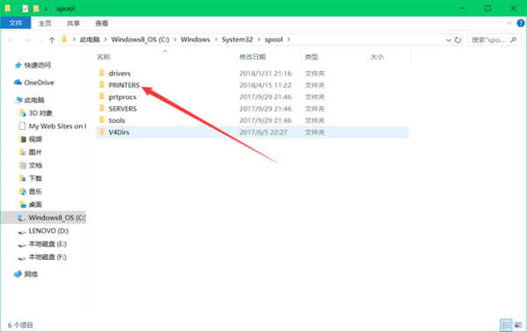Switch to the 共享 ribbon tab
This screenshot has height=332, width=527.
coord(73,23)
